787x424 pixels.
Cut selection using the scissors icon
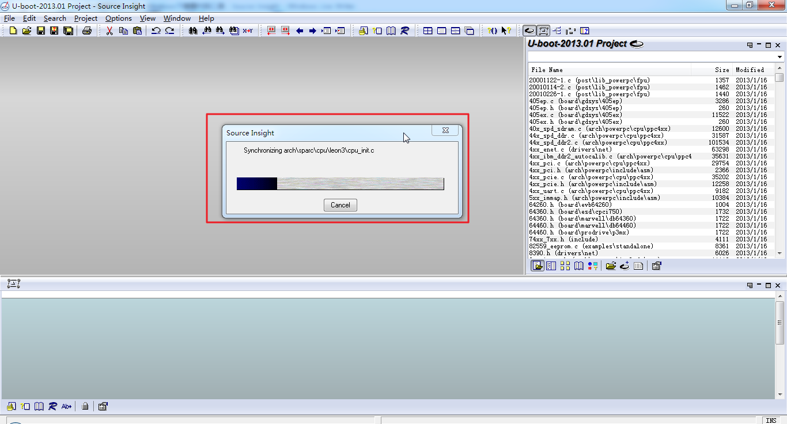109,31
